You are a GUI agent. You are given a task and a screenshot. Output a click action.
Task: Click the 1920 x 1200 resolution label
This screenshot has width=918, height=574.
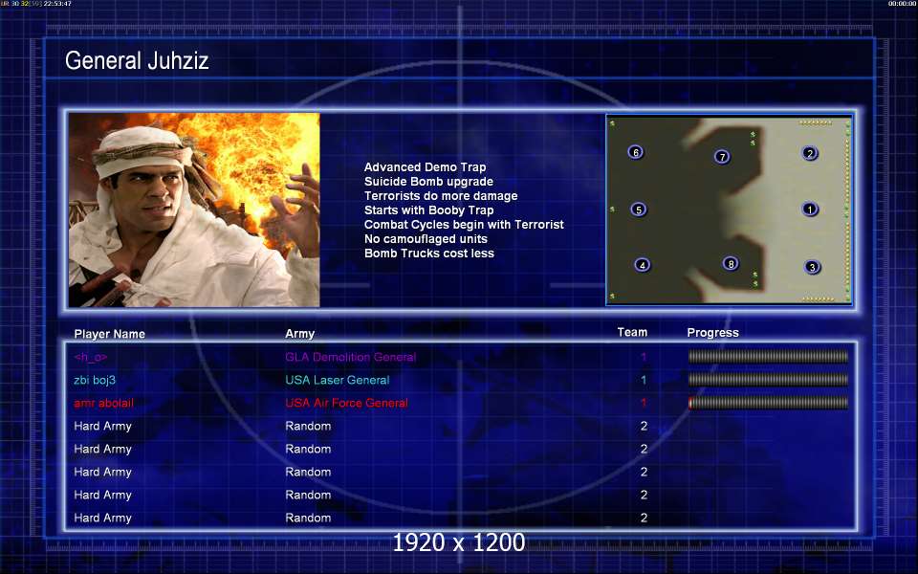tap(458, 542)
